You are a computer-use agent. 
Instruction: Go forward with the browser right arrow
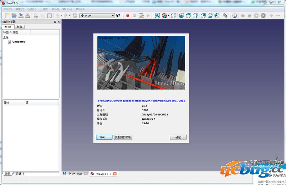pyautogui.click(x=249, y=16)
